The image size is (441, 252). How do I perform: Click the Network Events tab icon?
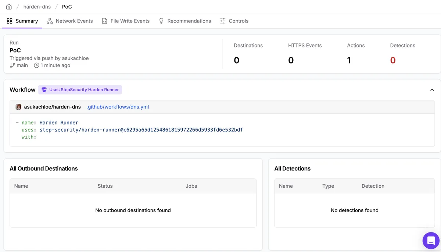click(50, 21)
